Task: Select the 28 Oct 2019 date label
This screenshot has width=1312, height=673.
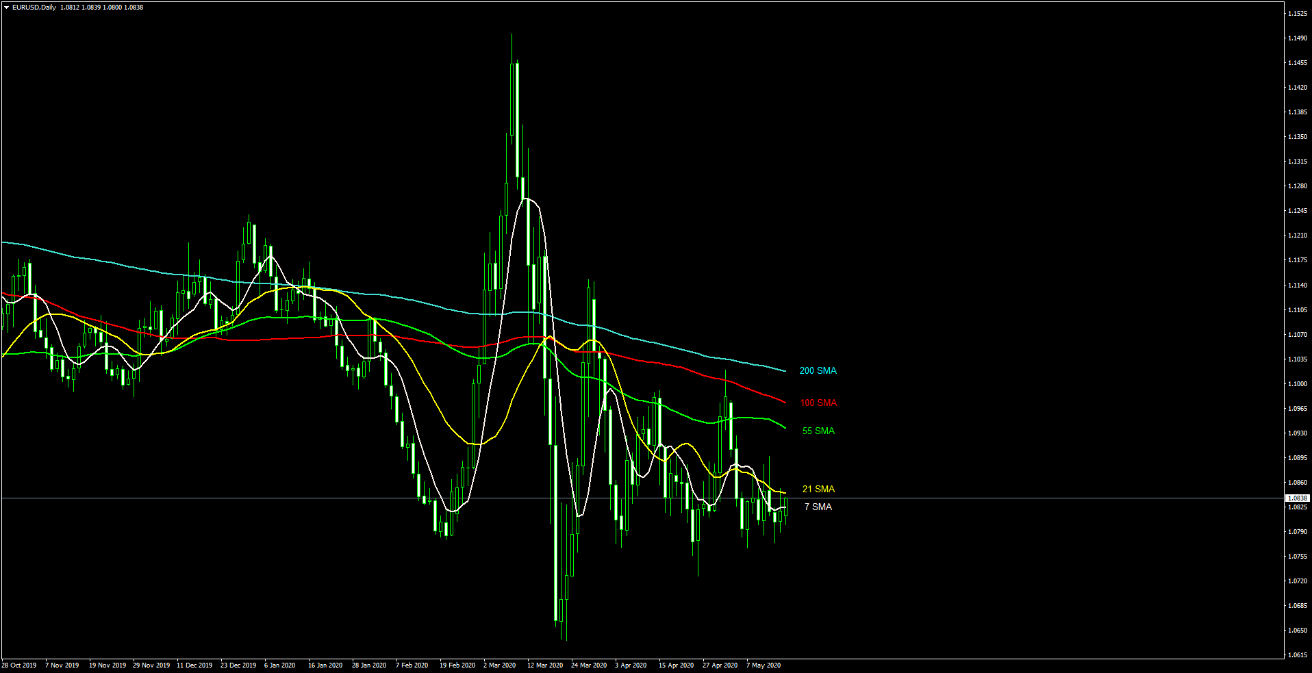Action: [19, 665]
